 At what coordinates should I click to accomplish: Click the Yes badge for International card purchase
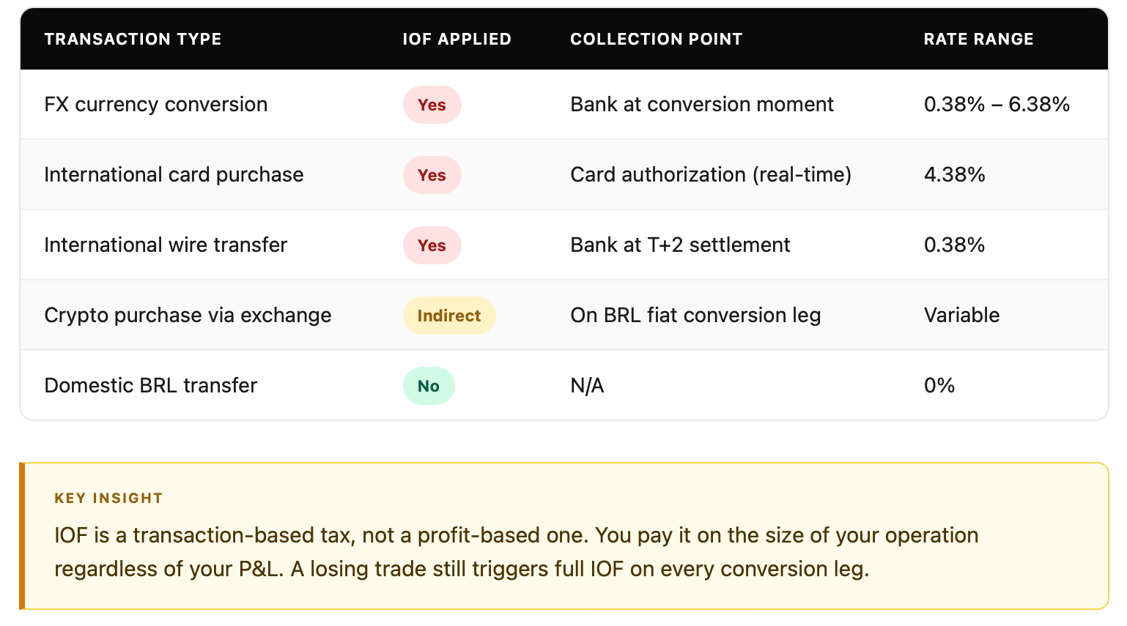[x=432, y=175]
